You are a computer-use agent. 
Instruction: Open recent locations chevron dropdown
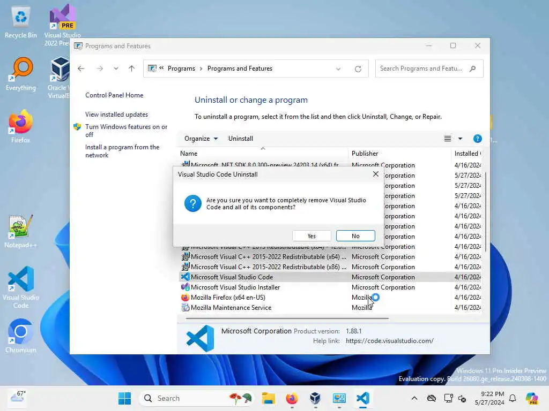point(116,68)
